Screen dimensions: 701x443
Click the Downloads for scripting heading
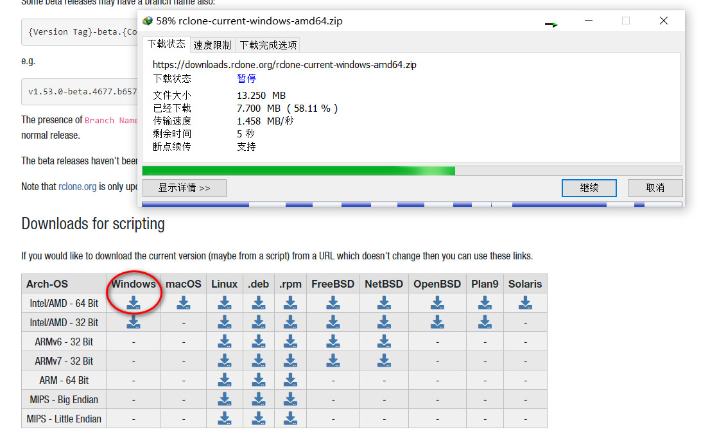[x=93, y=223]
